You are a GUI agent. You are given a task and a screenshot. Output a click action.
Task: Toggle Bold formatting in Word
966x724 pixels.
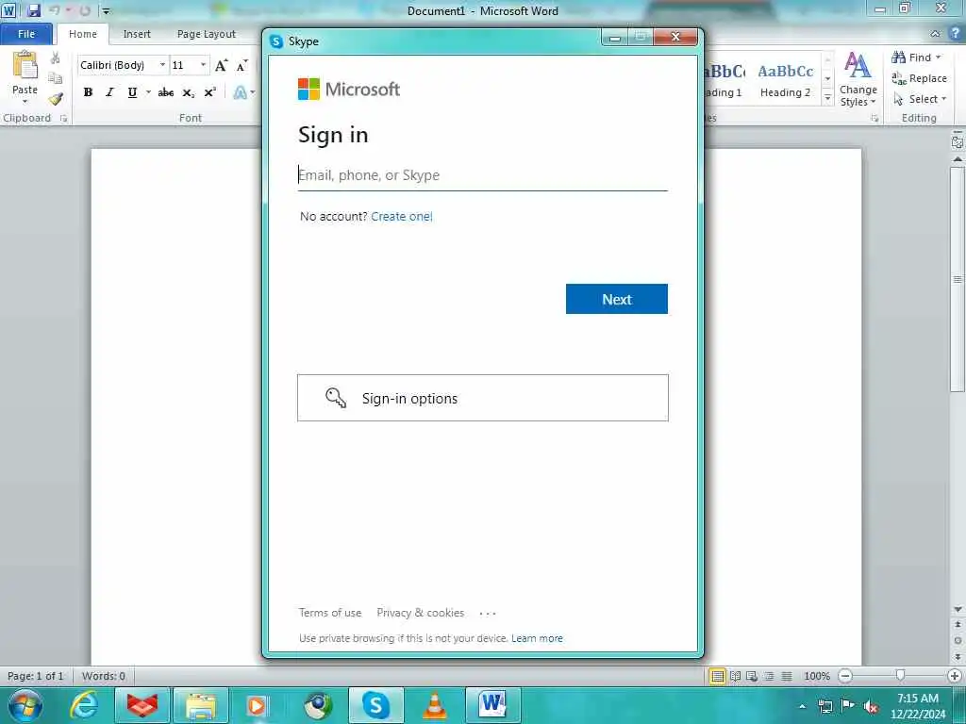click(x=88, y=92)
